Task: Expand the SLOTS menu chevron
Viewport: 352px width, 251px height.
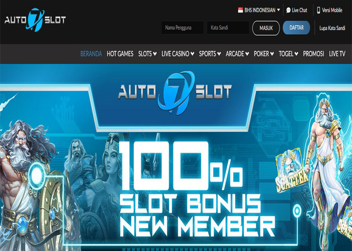Action: [x=155, y=54]
